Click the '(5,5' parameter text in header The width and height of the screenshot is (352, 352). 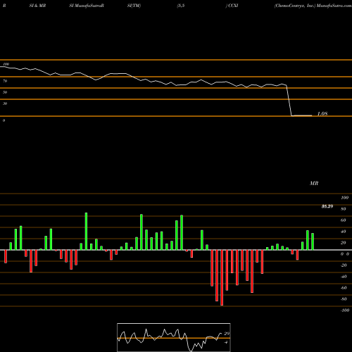click(181, 6)
